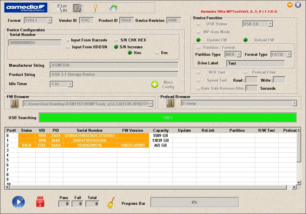Select Hex serial increment mode
This screenshot has height=214, width=306.
click(x=130, y=53)
